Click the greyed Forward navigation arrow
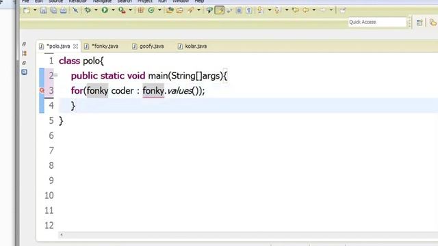This screenshot has width=438, height=246. tap(322, 10)
